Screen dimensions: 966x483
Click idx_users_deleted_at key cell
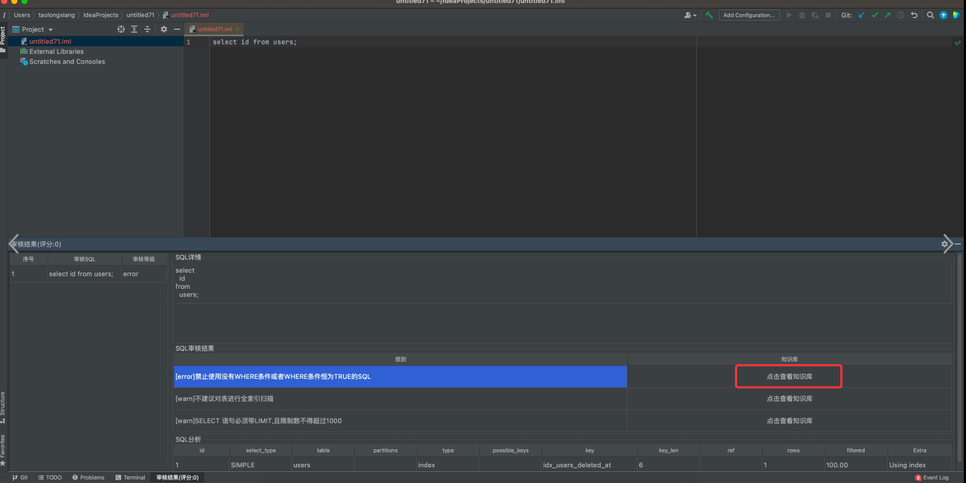click(590, 465)
